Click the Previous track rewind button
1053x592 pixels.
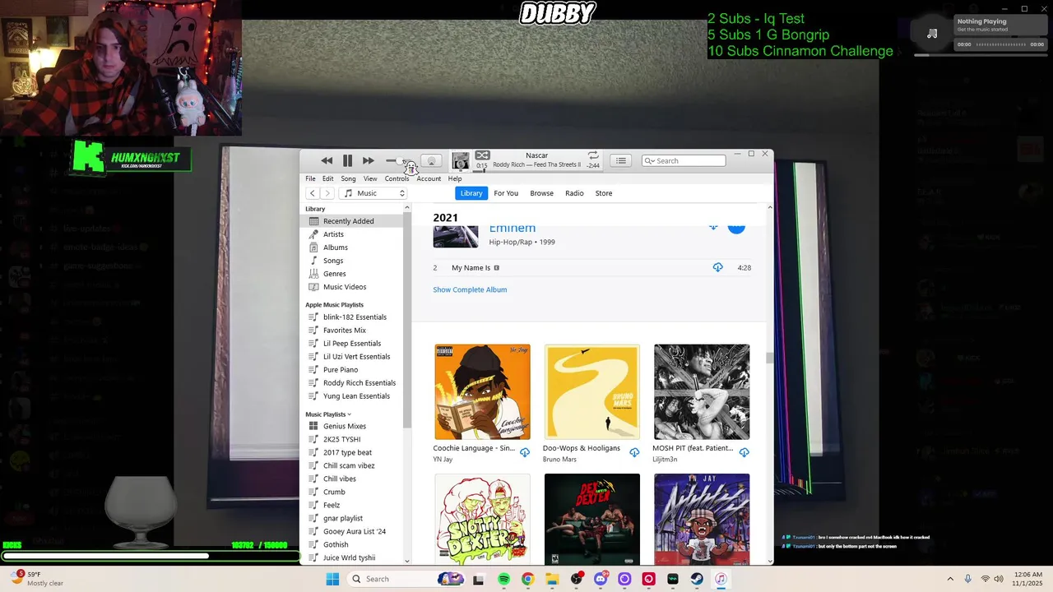pos(327,161)
